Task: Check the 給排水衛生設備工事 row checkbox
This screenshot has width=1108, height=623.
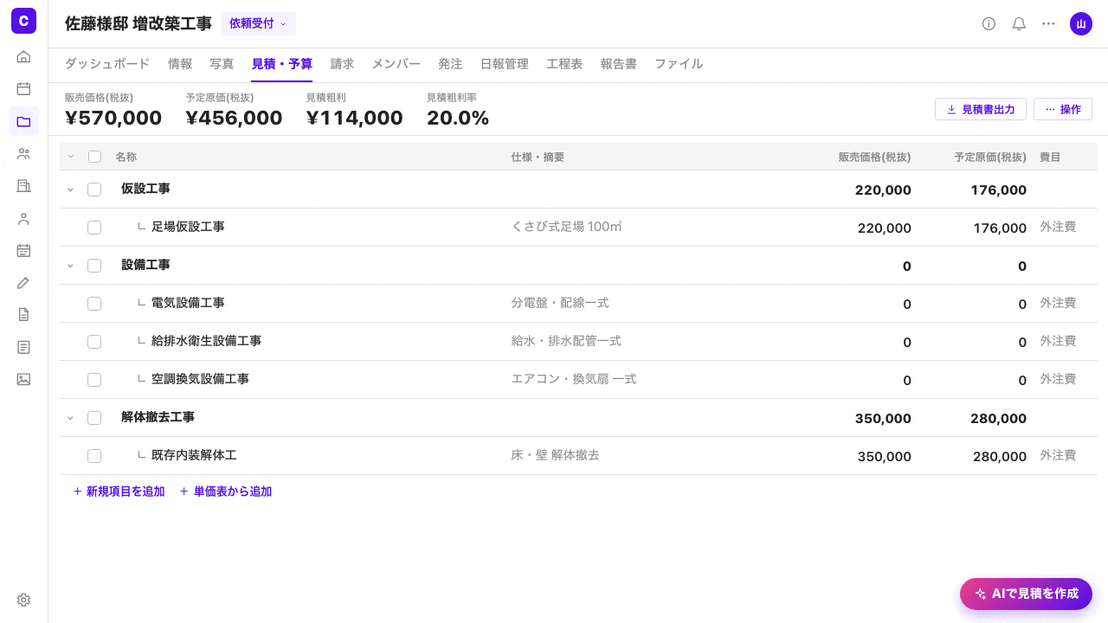Action: pos(94,342)
